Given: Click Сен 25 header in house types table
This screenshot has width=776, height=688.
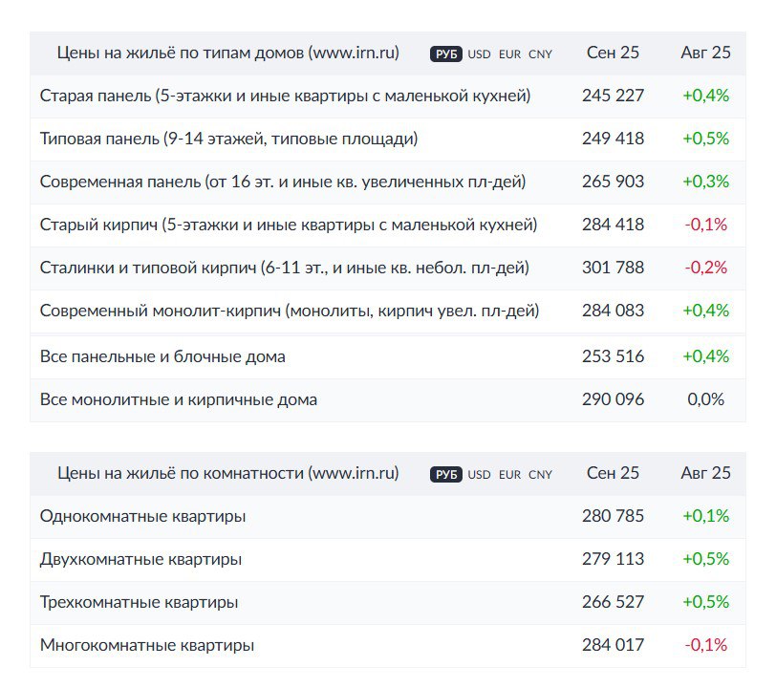Looking at the screenshot, I should point(613,53).
